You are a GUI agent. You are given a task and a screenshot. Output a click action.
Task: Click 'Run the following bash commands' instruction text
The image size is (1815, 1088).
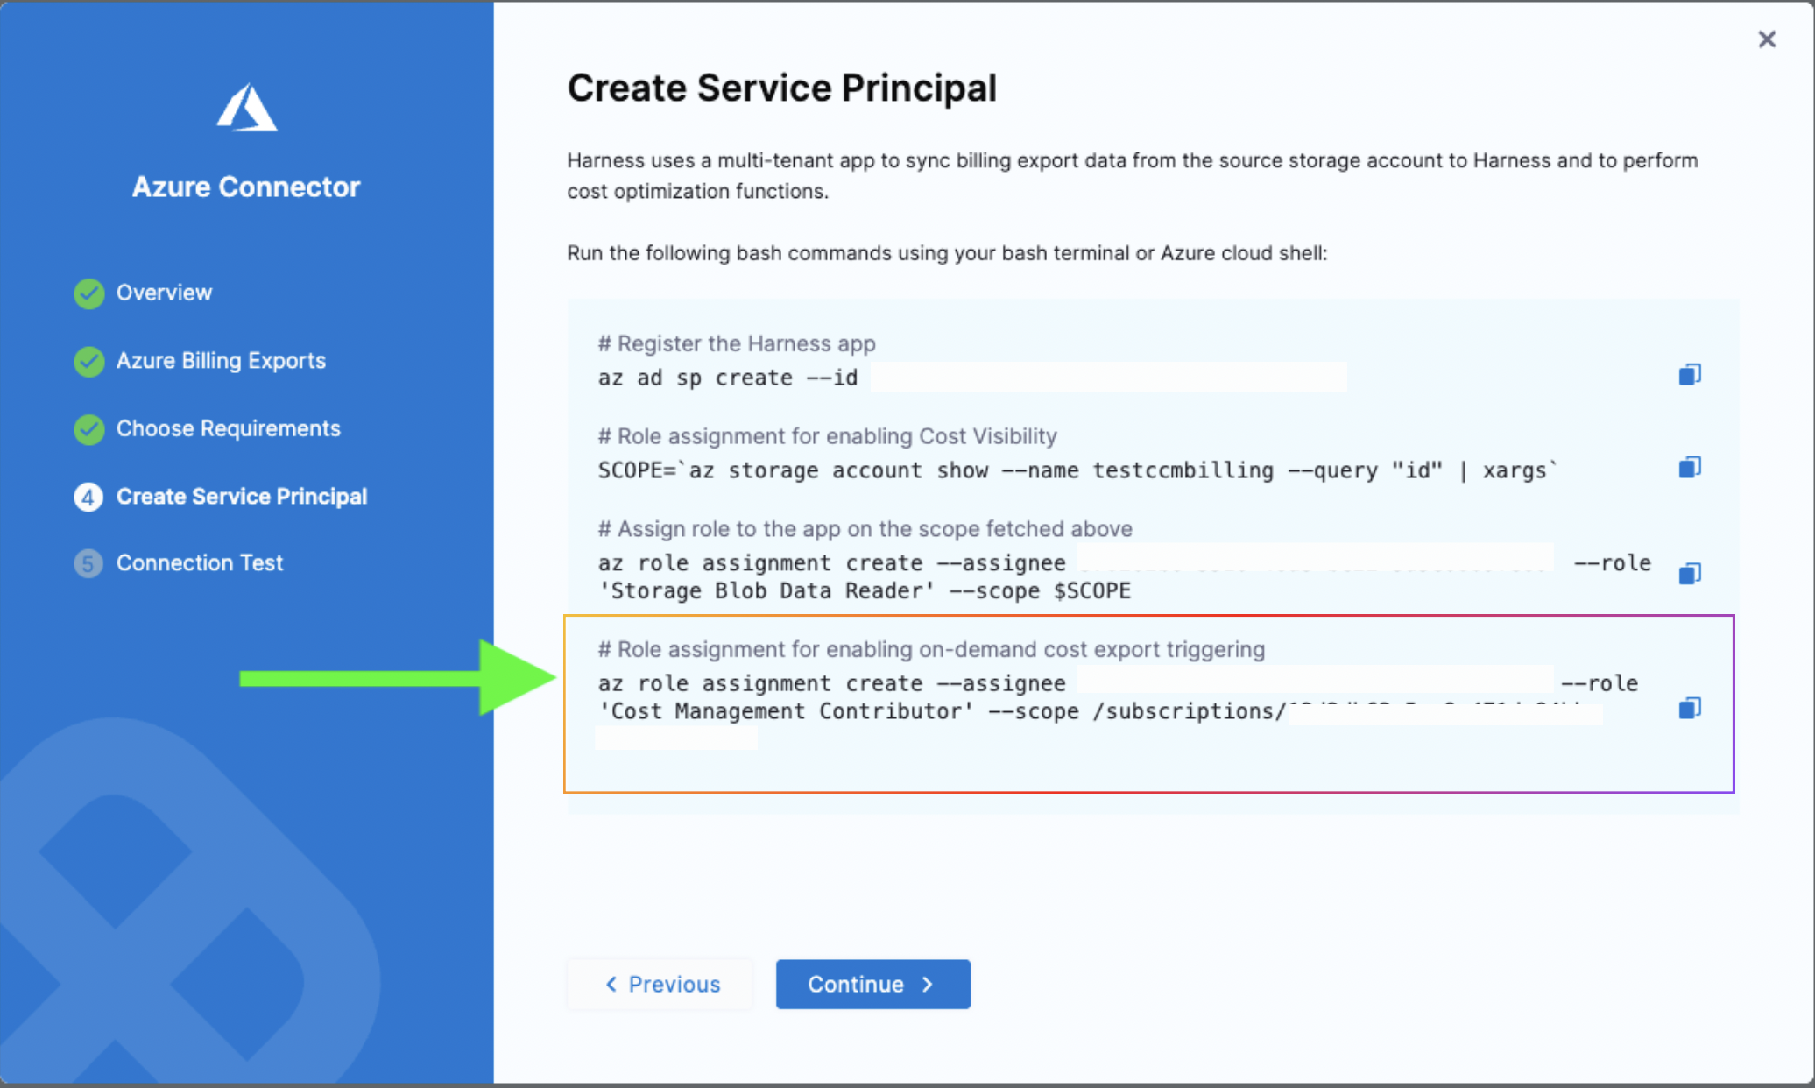tap(947, 253)
